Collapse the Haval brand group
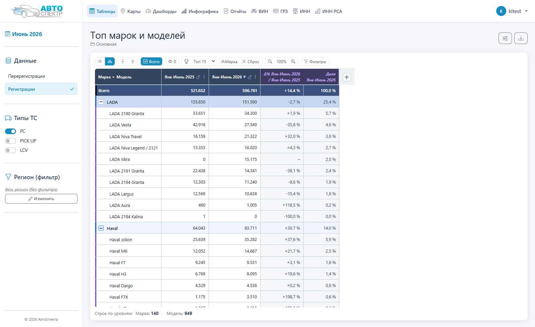 101,228
